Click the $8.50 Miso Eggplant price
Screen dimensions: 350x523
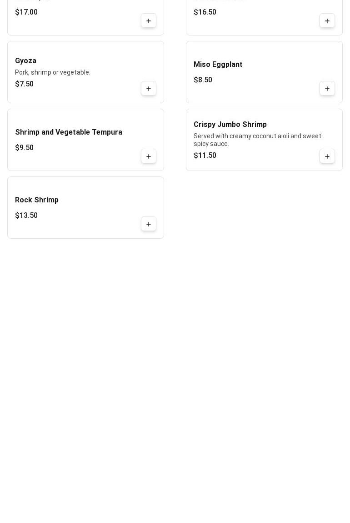pos(203,80)
